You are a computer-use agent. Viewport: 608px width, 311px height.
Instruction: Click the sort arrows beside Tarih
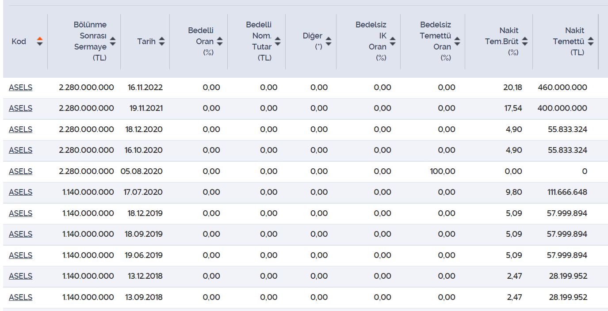click(162, 42)
